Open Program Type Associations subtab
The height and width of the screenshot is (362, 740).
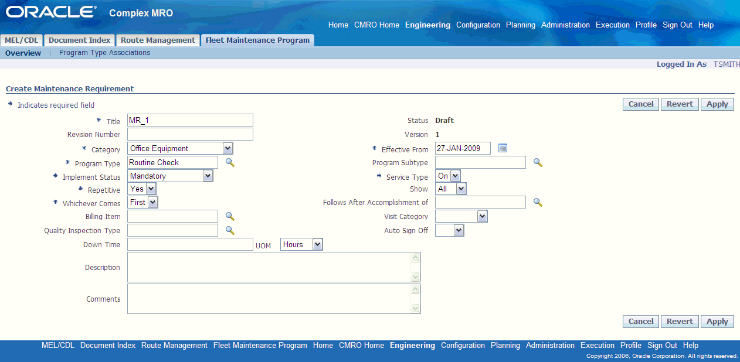tap(105, 53)
